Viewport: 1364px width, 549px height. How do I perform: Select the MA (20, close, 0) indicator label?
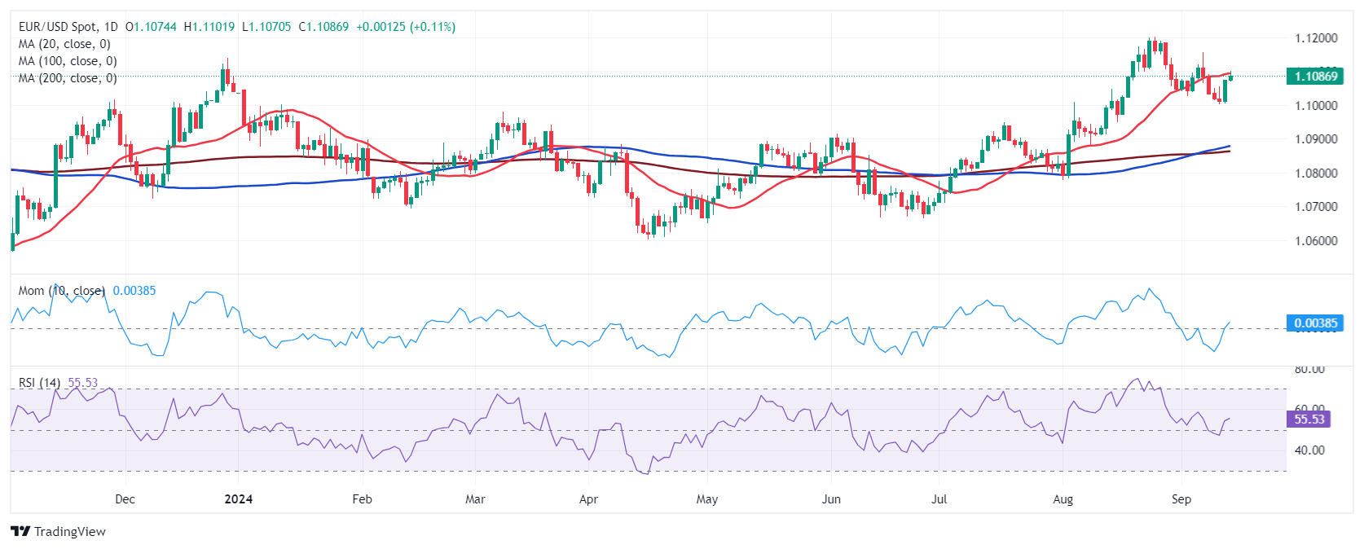point(64,44)
